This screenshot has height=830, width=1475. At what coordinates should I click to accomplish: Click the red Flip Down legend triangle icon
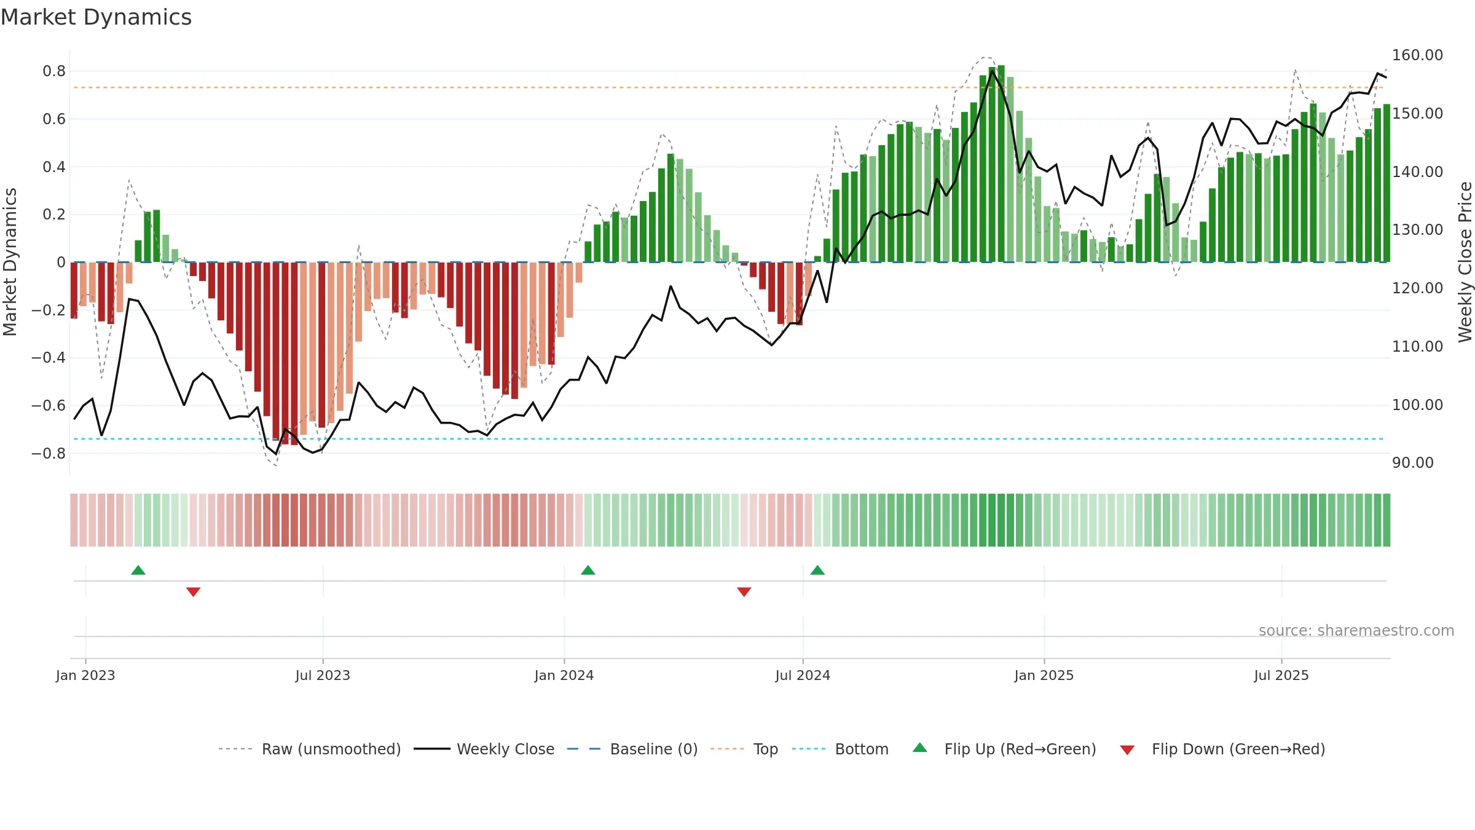tap(1127, 750)
